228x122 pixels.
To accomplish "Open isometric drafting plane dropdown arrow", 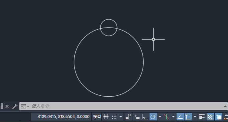I will pyautogui.click(x=173, y=117).
